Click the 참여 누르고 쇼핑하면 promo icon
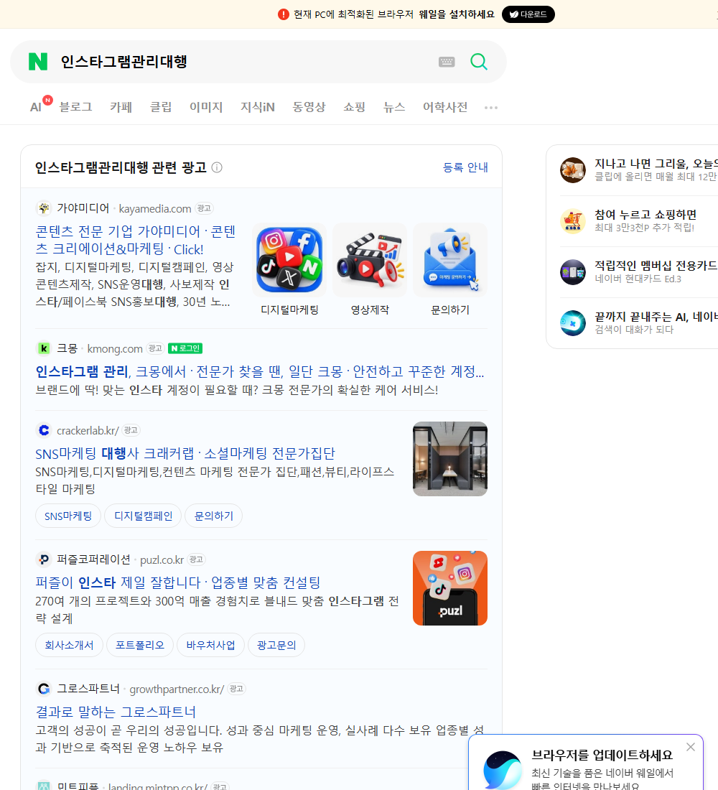718x790 pixels. click(x=573, y=221)
